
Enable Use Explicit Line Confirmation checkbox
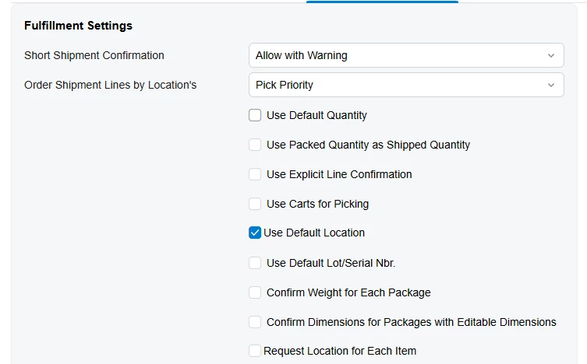(255, 174)
